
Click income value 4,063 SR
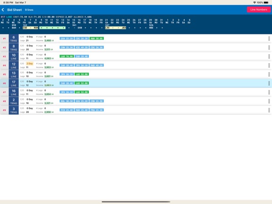(49, 59)
